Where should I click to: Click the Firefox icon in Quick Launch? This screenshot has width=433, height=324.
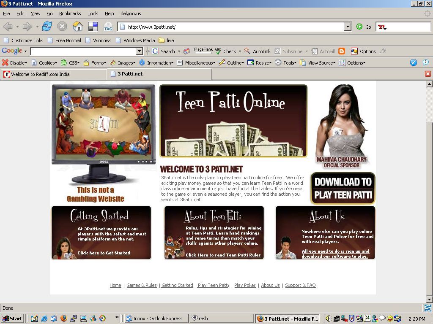click(64, 319)
